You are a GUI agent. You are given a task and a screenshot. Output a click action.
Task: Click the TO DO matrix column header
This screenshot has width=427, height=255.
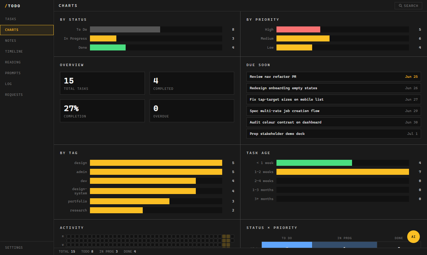coord(287,238)
